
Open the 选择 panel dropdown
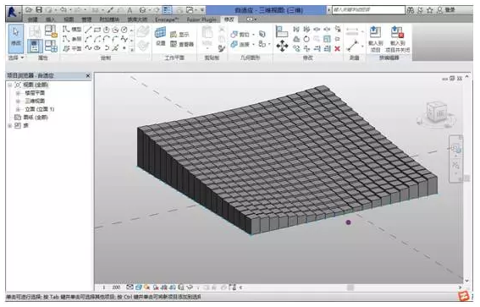point(16,58)
